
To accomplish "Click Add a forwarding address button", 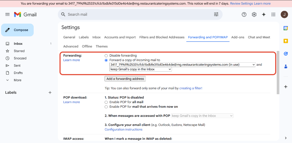I will pos(125,79).
